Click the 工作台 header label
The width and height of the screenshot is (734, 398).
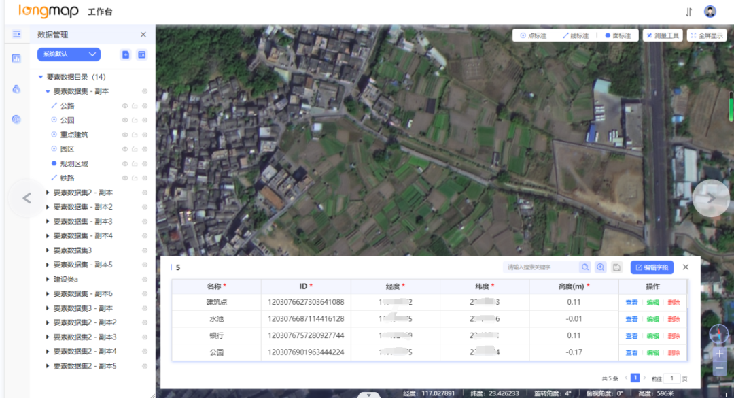tap(100, 12)
